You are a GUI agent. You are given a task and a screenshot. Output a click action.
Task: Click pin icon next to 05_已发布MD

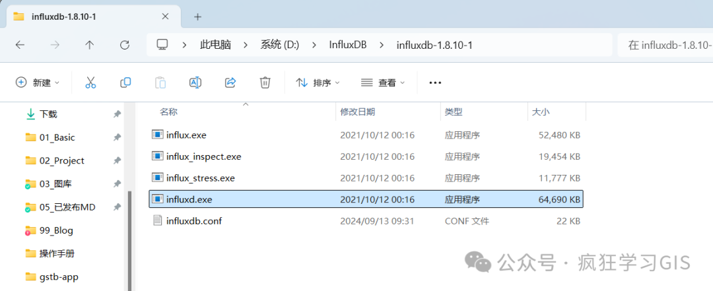click(117, 207)
